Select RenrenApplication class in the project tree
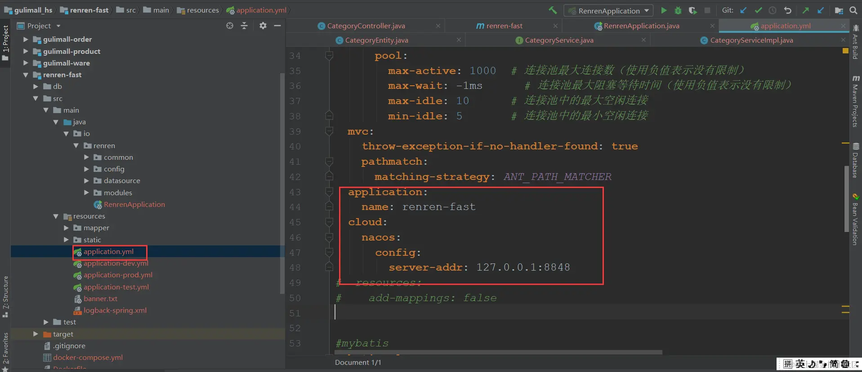This screenshot has height=372, width=862. [130, 205]
